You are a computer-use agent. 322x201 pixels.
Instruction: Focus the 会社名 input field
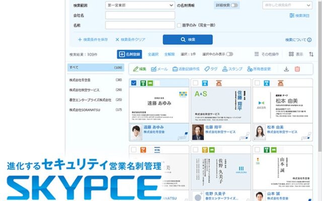[140, 16]
